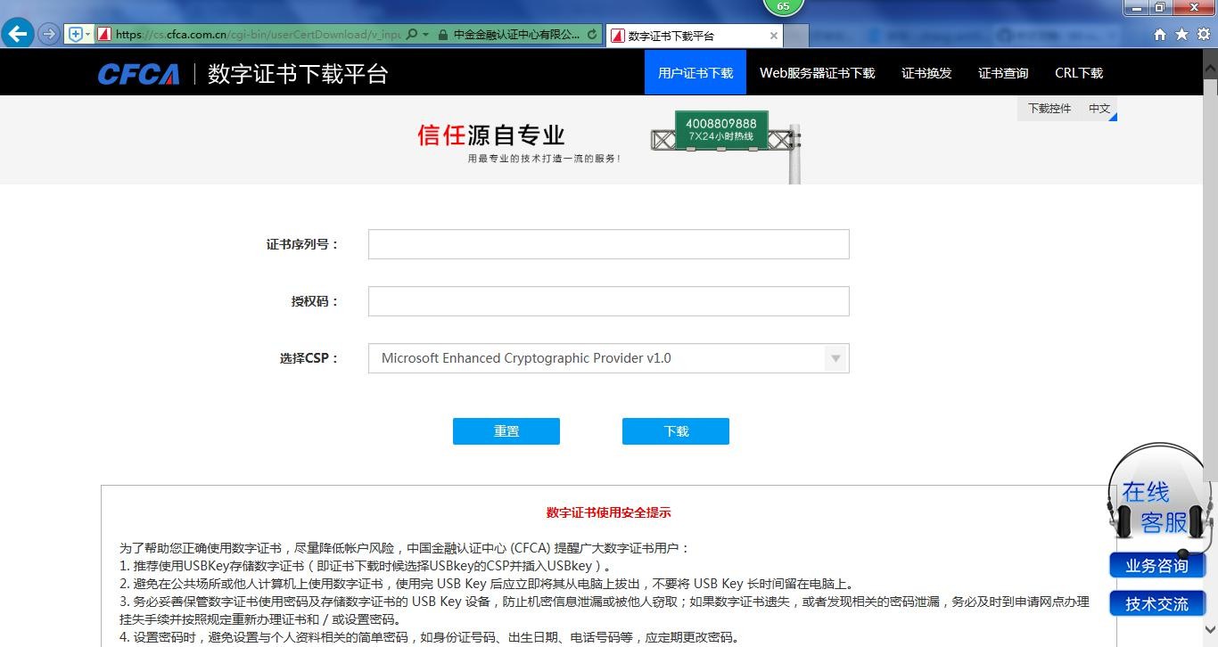Screen dimensions: 1218x647
Task: Focus the 证书序列号 input field
Action: pyautogui.click(x=609, y=244)
